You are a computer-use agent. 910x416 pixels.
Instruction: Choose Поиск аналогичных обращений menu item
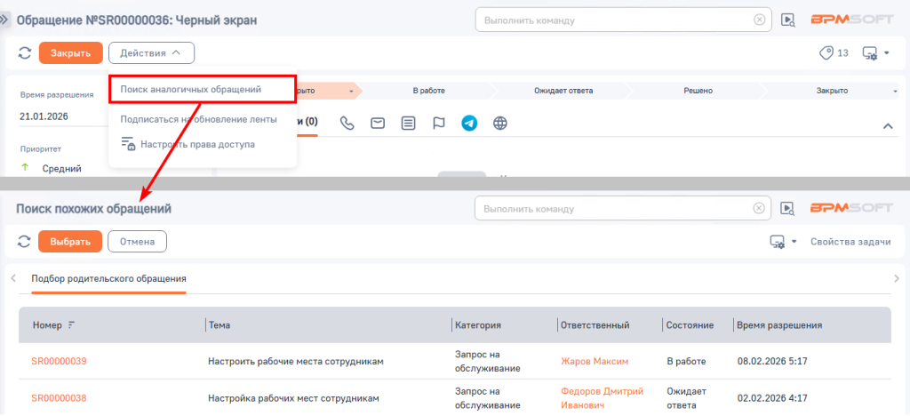(x=203, y=90)
